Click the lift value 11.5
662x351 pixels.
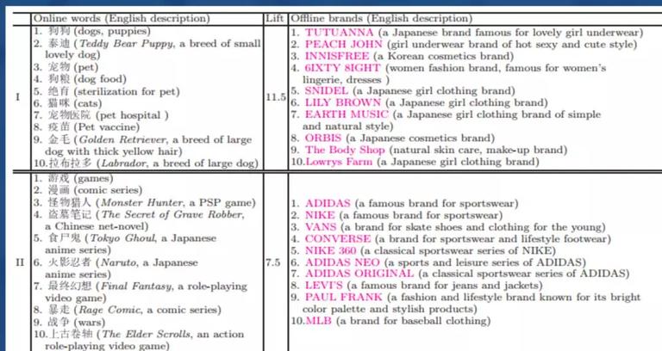pyautogui.click(x=276, y=97)
